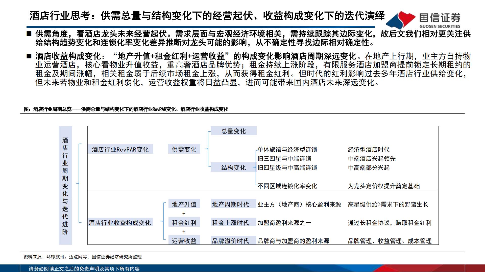Click the 供需变化 box

pos(184,149)
